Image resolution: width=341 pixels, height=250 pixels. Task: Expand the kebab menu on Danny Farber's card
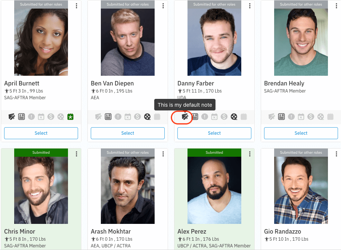250,6
